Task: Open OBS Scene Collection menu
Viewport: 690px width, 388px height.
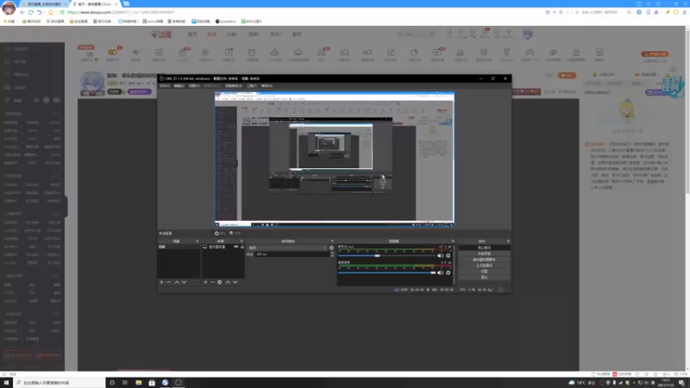Action: click(x=234, y=85)
